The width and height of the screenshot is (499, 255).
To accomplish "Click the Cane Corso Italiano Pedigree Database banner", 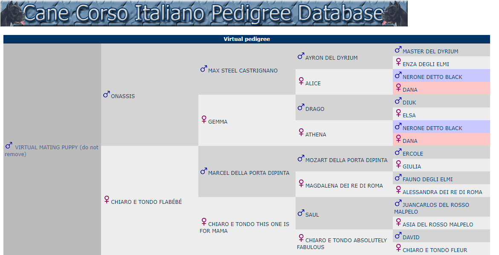I will [204, 13].
